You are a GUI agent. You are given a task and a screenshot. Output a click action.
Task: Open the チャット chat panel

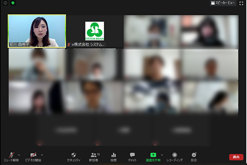click(x=132, y=157)
